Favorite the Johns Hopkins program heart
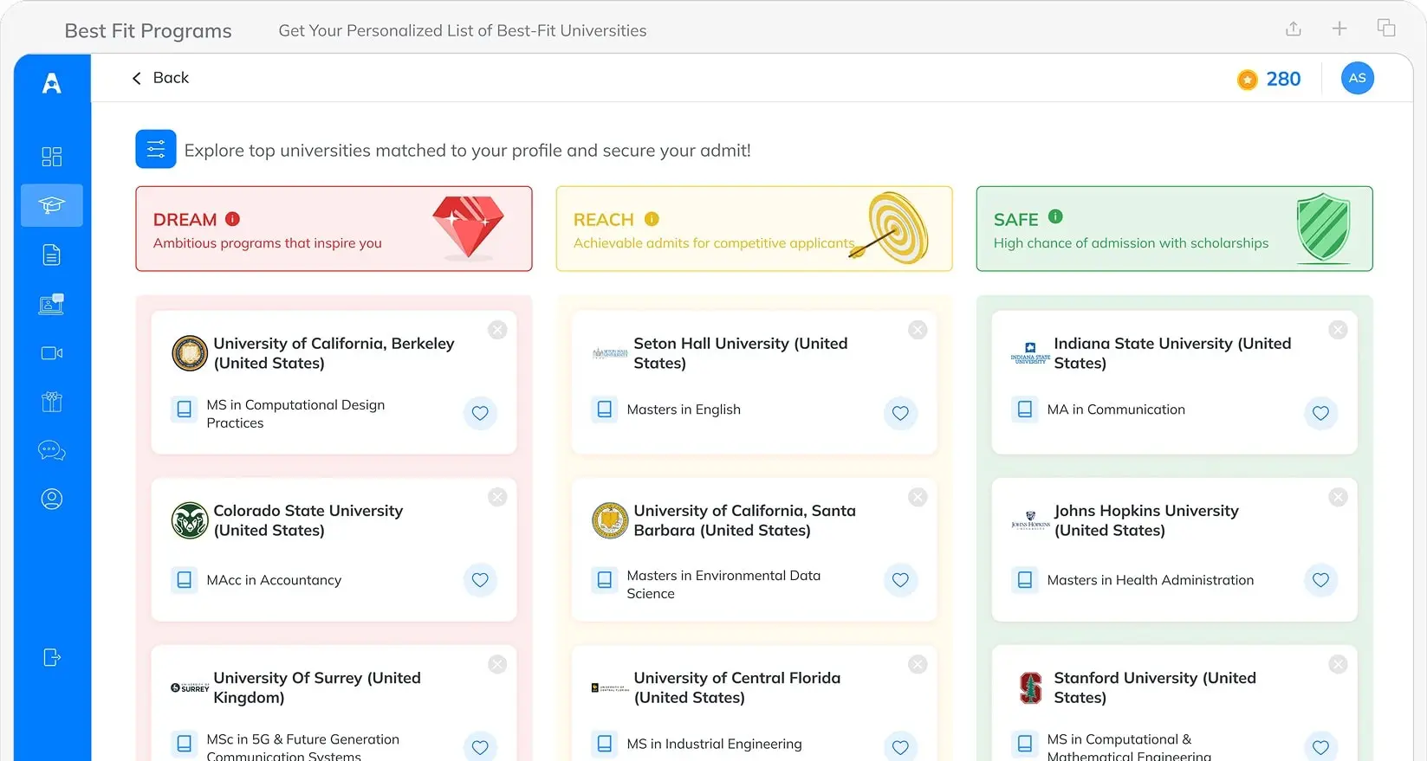Image resolution: width=1427 pixels, height=761 pixels. tap(1320, 580)
